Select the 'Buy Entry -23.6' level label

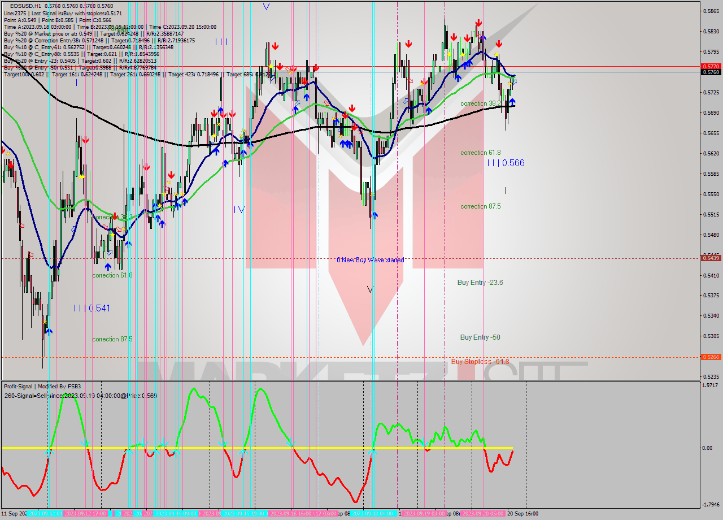480,282
